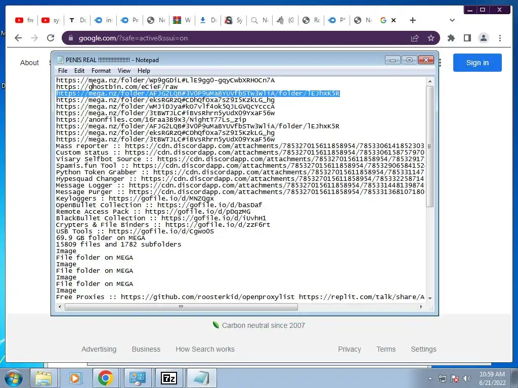This screenshot has height=388, width=518.
Task: Click the Notepad vertical scrollbar up arrow
Action: click(430, 81)
